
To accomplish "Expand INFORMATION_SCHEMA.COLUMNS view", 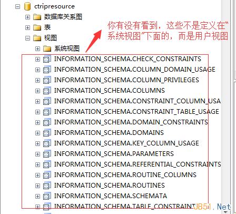I will click(x=37, y=91).
